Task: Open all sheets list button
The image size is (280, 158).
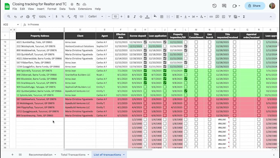Action: click(x=20, y=155)
